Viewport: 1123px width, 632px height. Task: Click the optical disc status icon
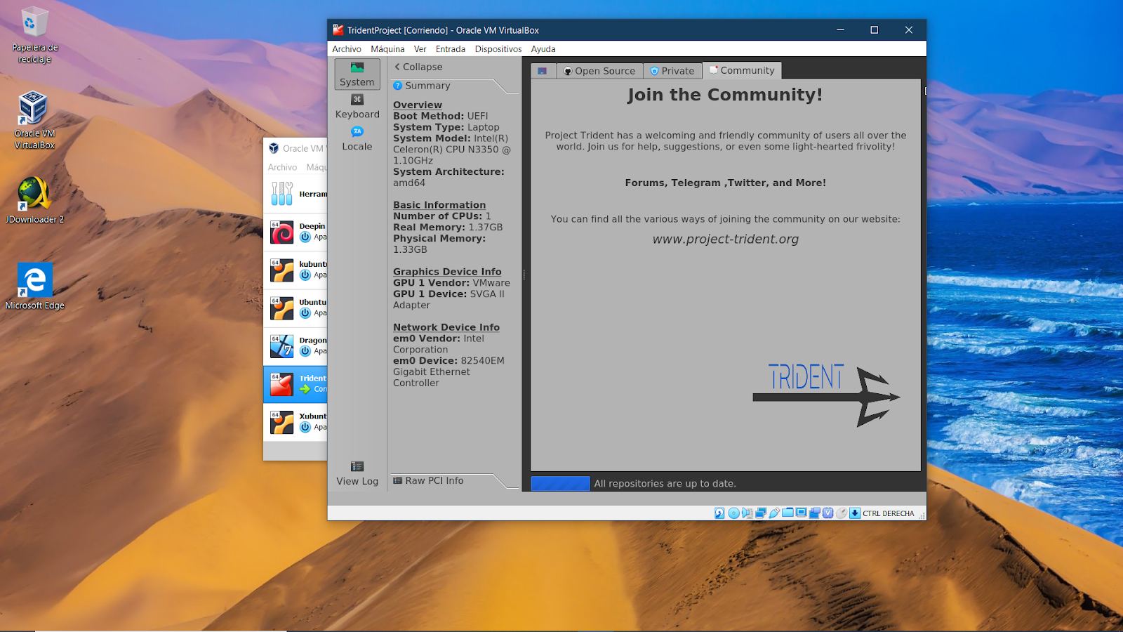(x=733, y=513)
